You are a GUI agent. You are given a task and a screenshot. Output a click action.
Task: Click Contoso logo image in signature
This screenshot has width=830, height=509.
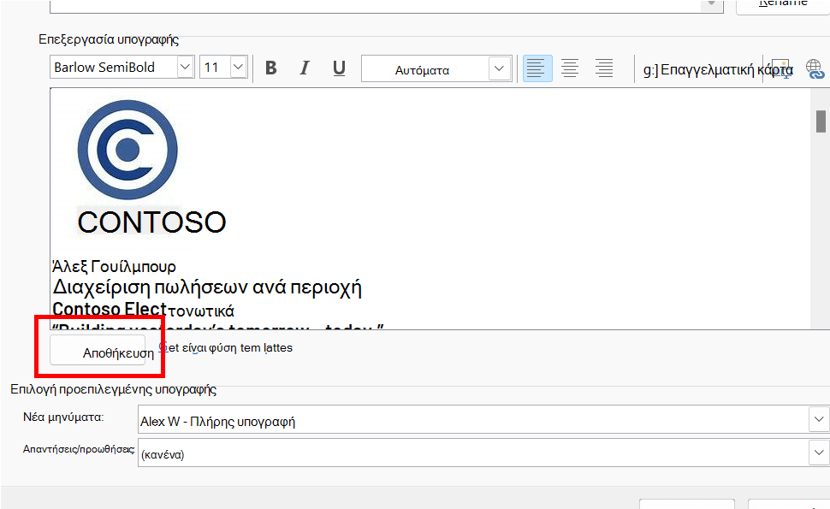(x=127, y=150)
